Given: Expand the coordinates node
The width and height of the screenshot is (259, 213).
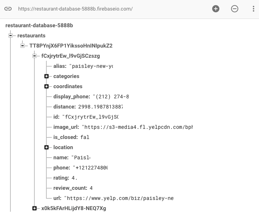Looking at the screenshot, I should click(x=46, y=86).
